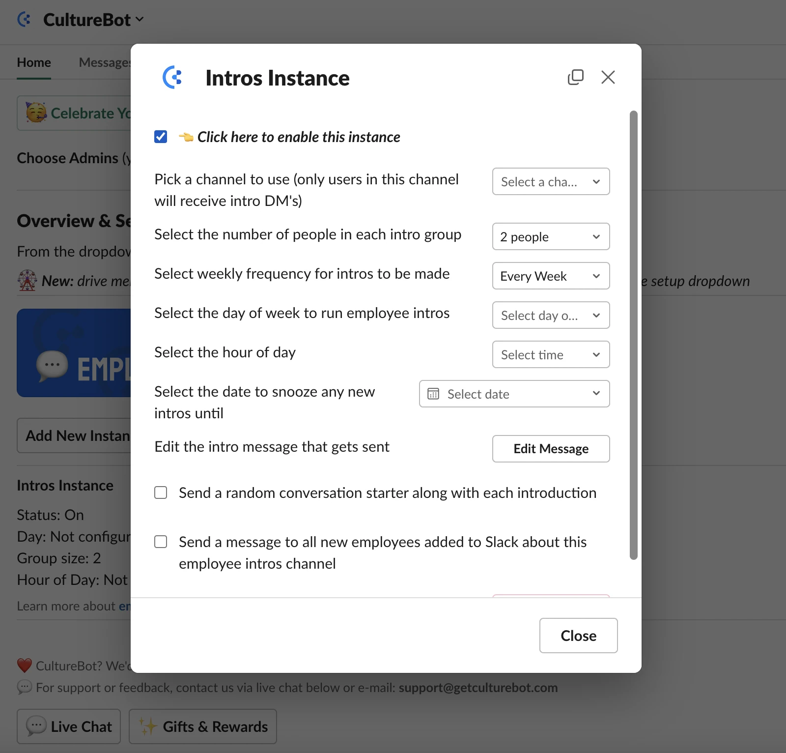This screenshot has width=786, height=753.
Task: Check the option to message all new employees
Action: tap(161, 542)
